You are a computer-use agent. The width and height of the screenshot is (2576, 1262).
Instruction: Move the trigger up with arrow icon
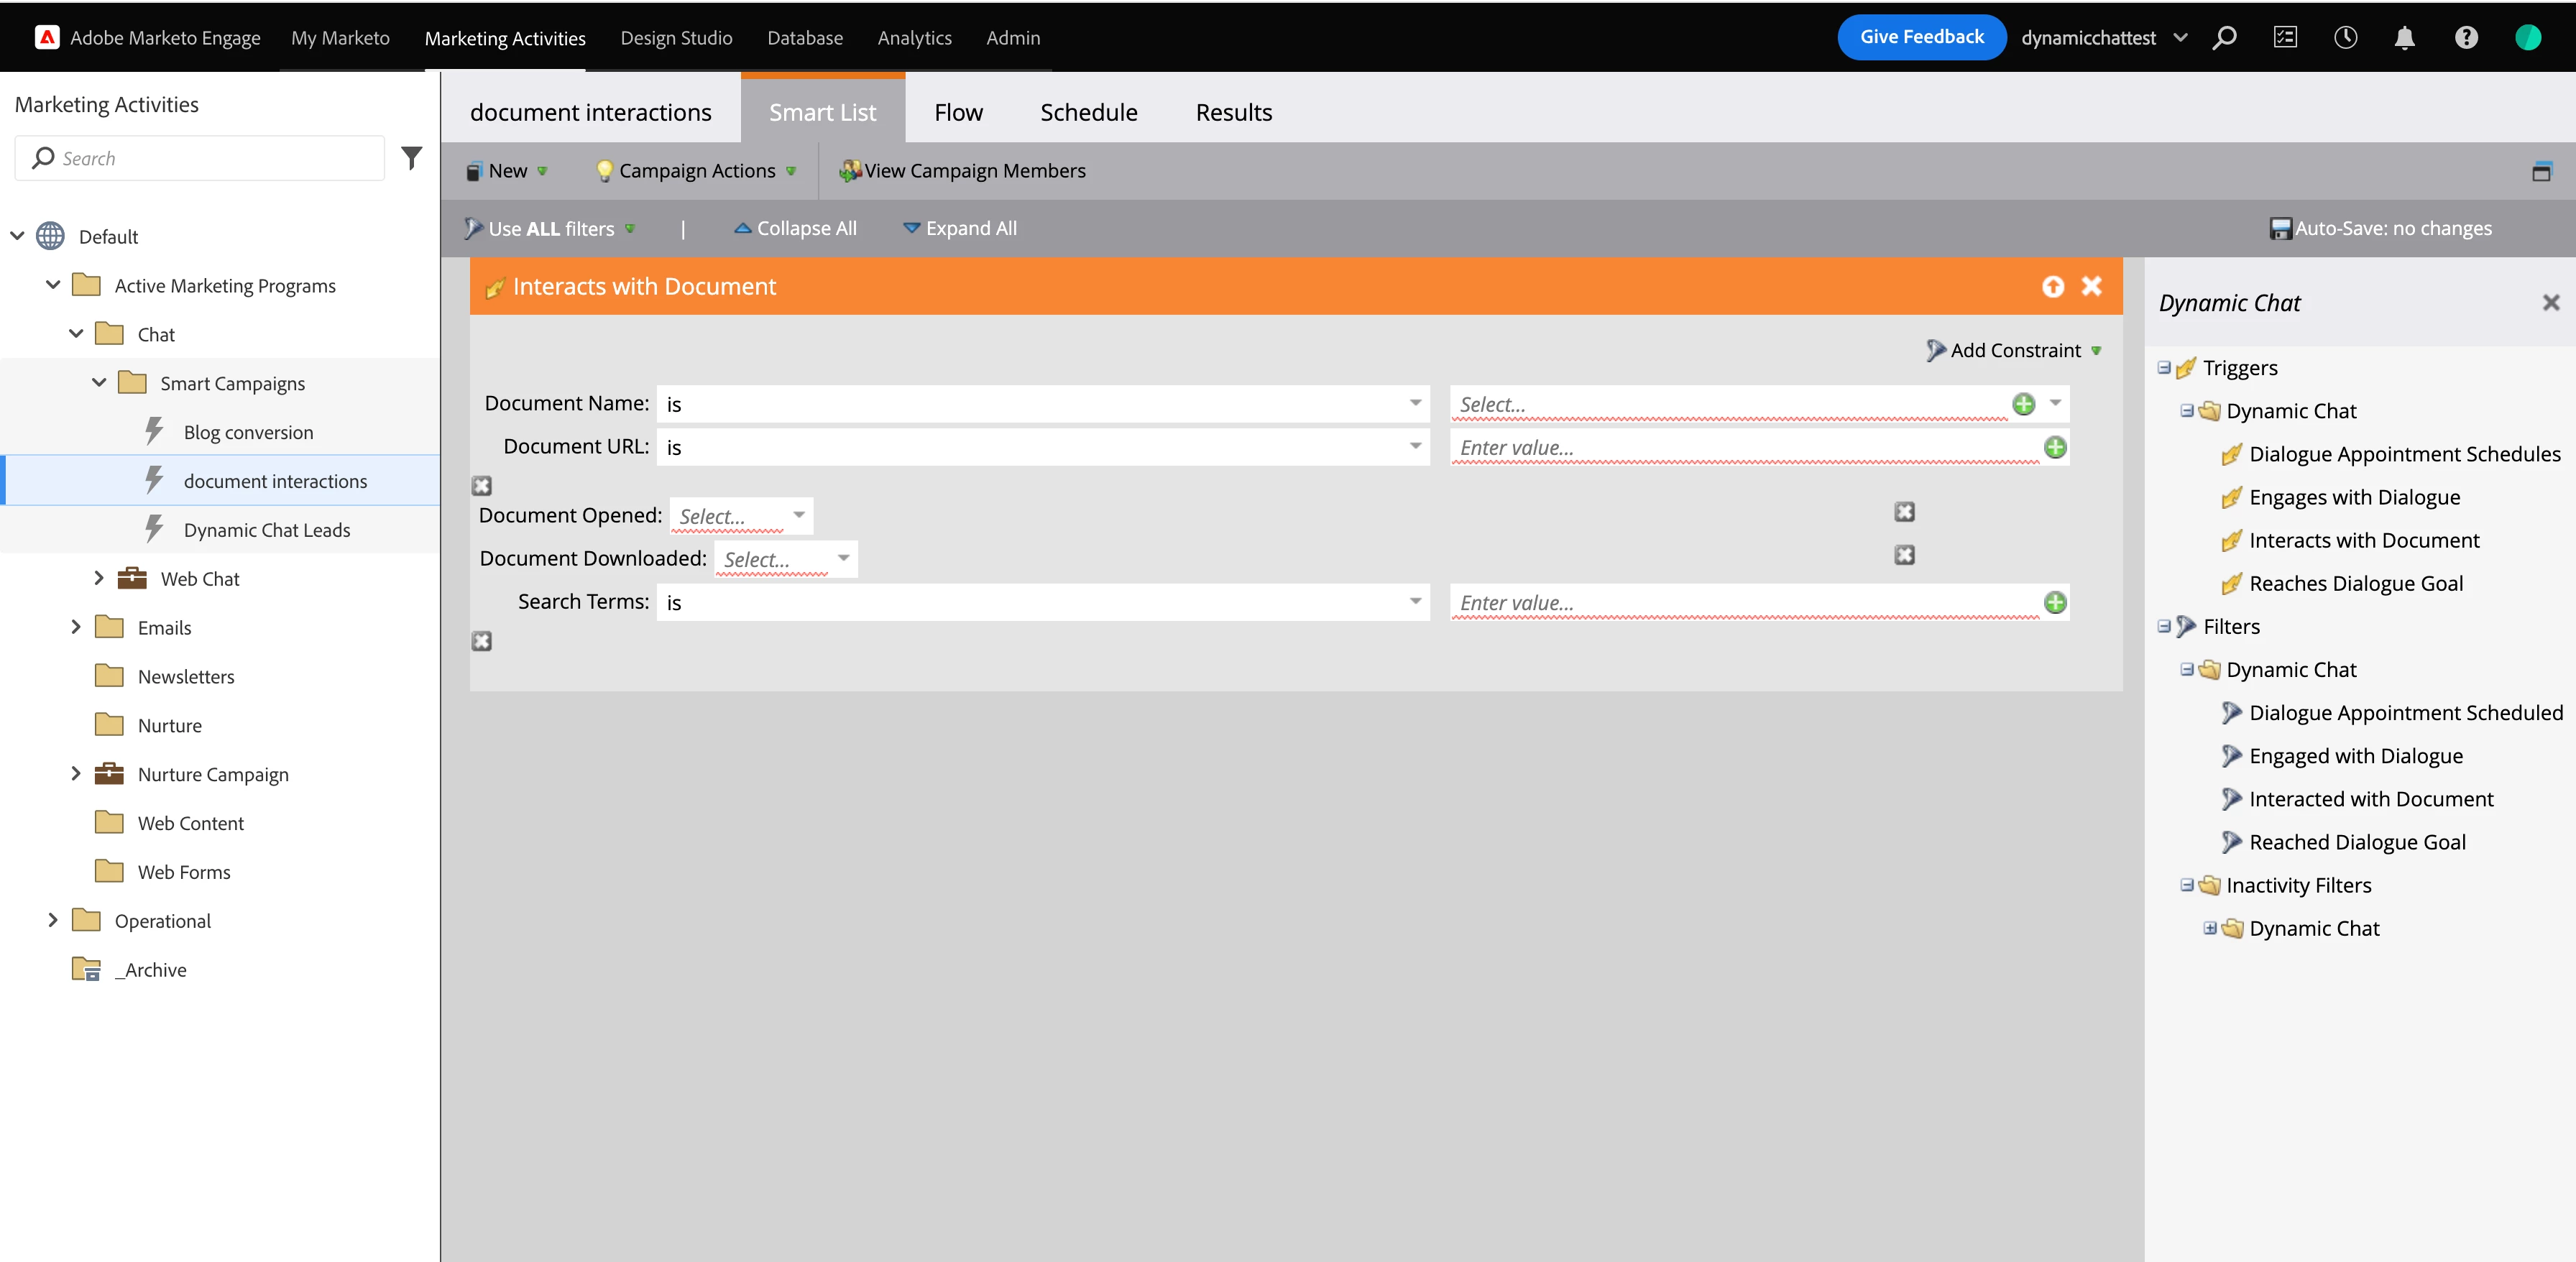pyautogui.click(x=2053, y=287)
